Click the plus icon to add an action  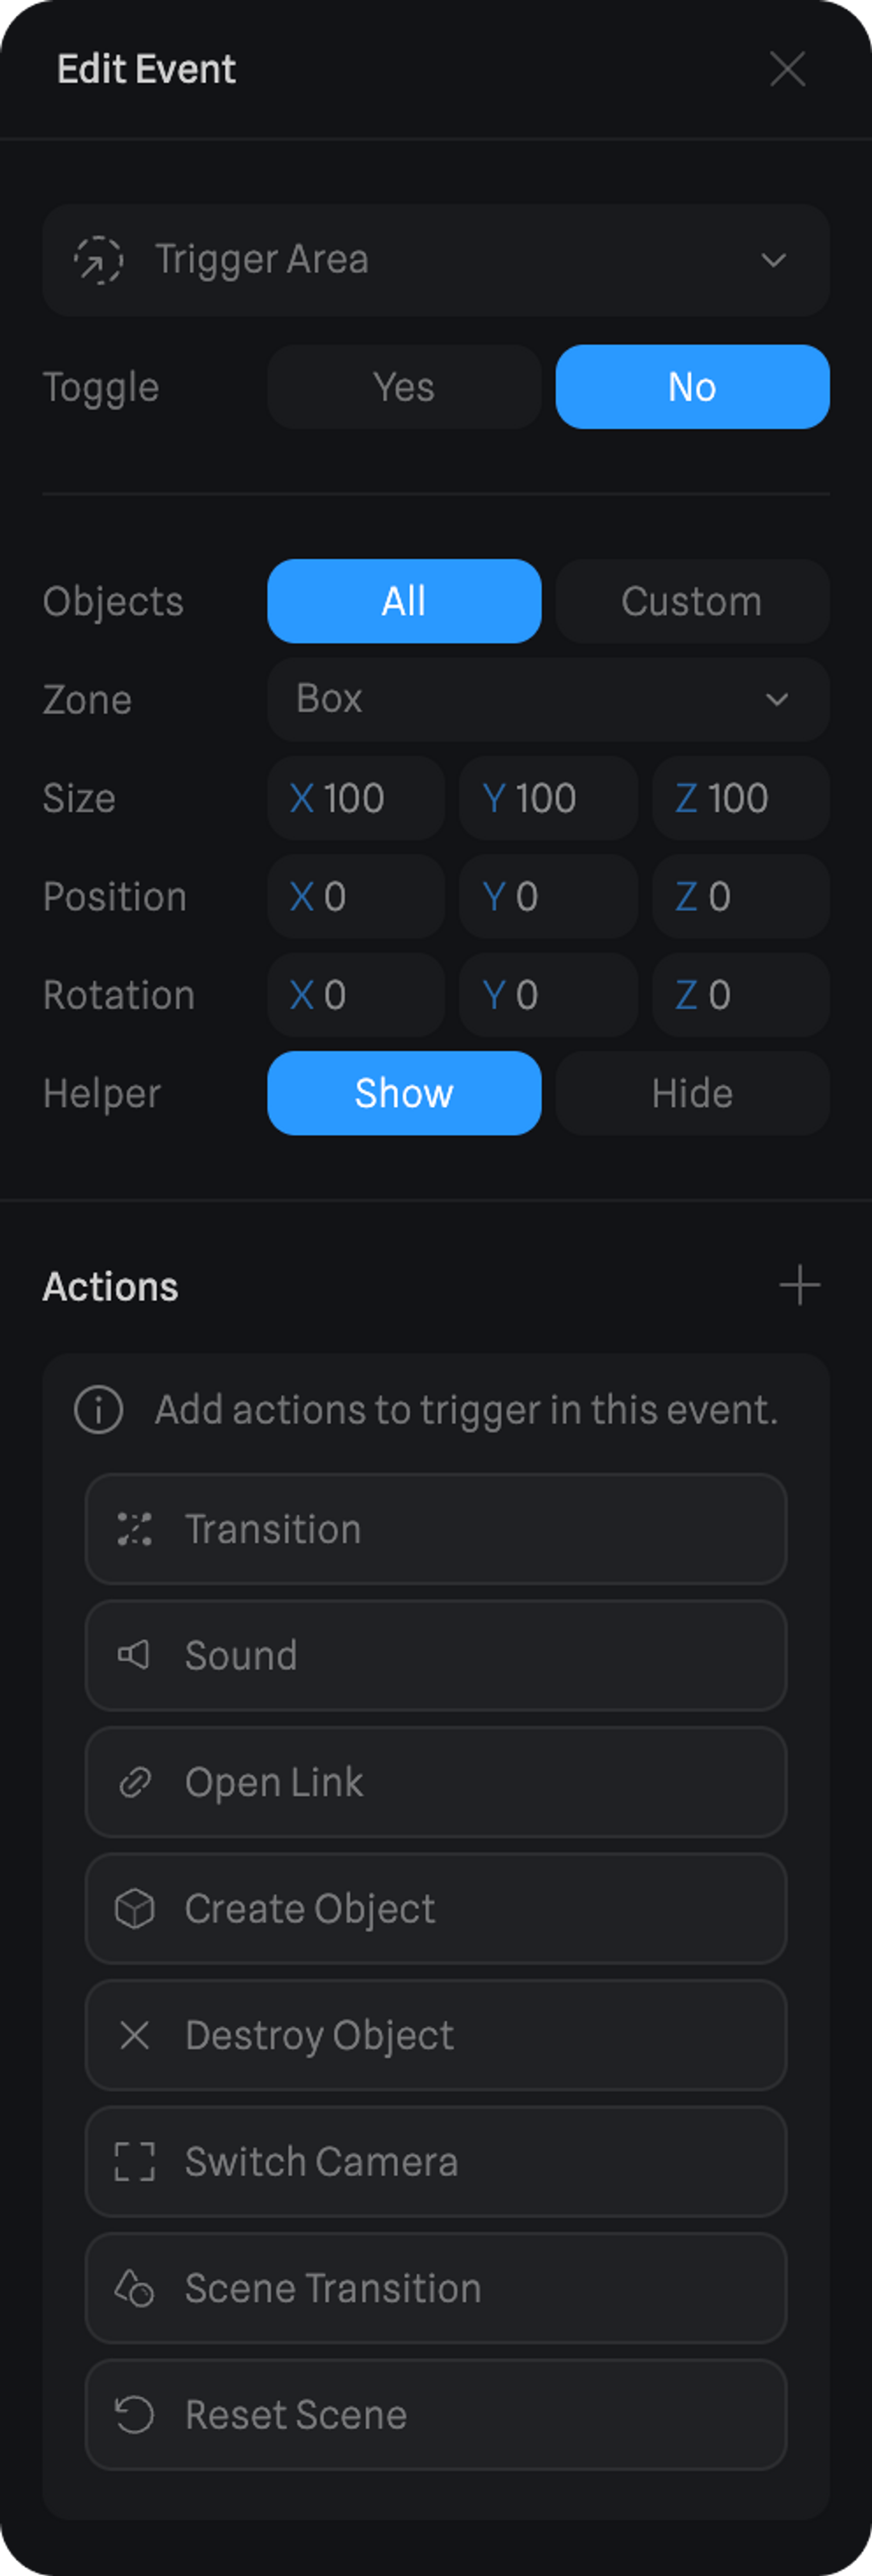coord(799,1285)
